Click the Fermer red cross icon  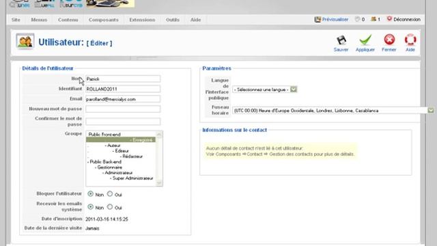point(389,40)
